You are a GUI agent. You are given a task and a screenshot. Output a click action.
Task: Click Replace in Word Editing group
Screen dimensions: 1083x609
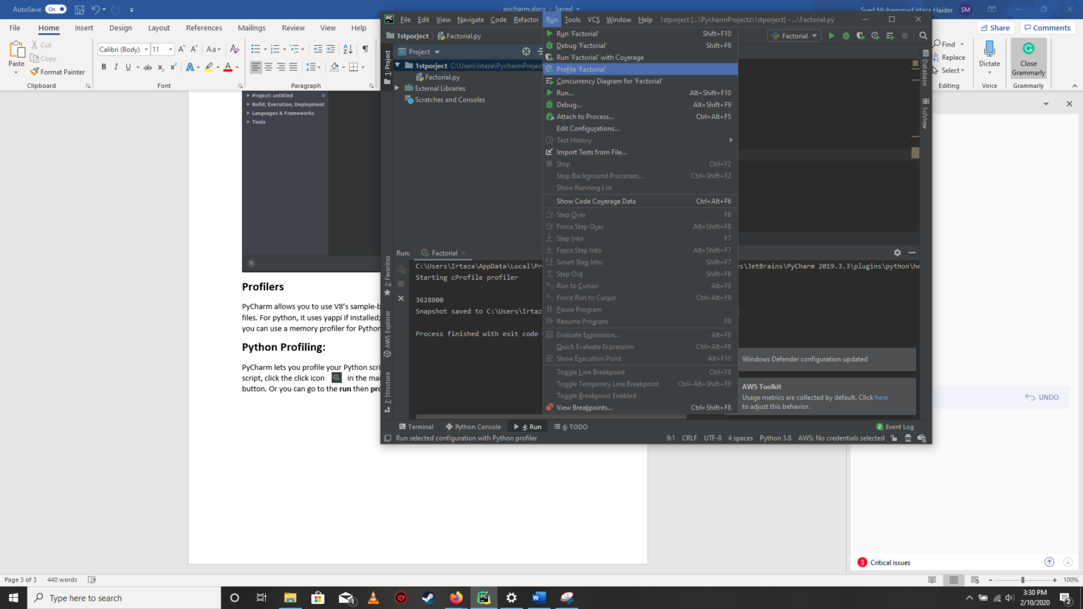click(949, 58)
